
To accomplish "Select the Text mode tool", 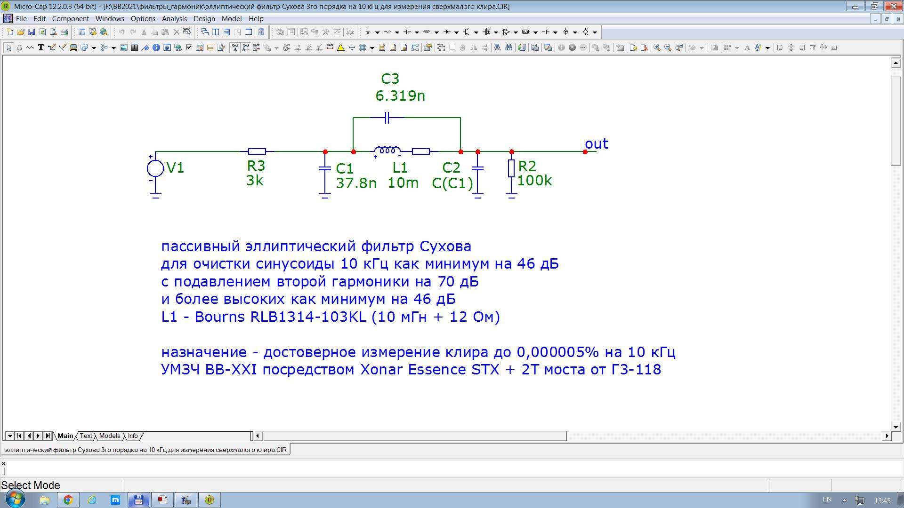I will pyautogui.click(x=41, y=48).
